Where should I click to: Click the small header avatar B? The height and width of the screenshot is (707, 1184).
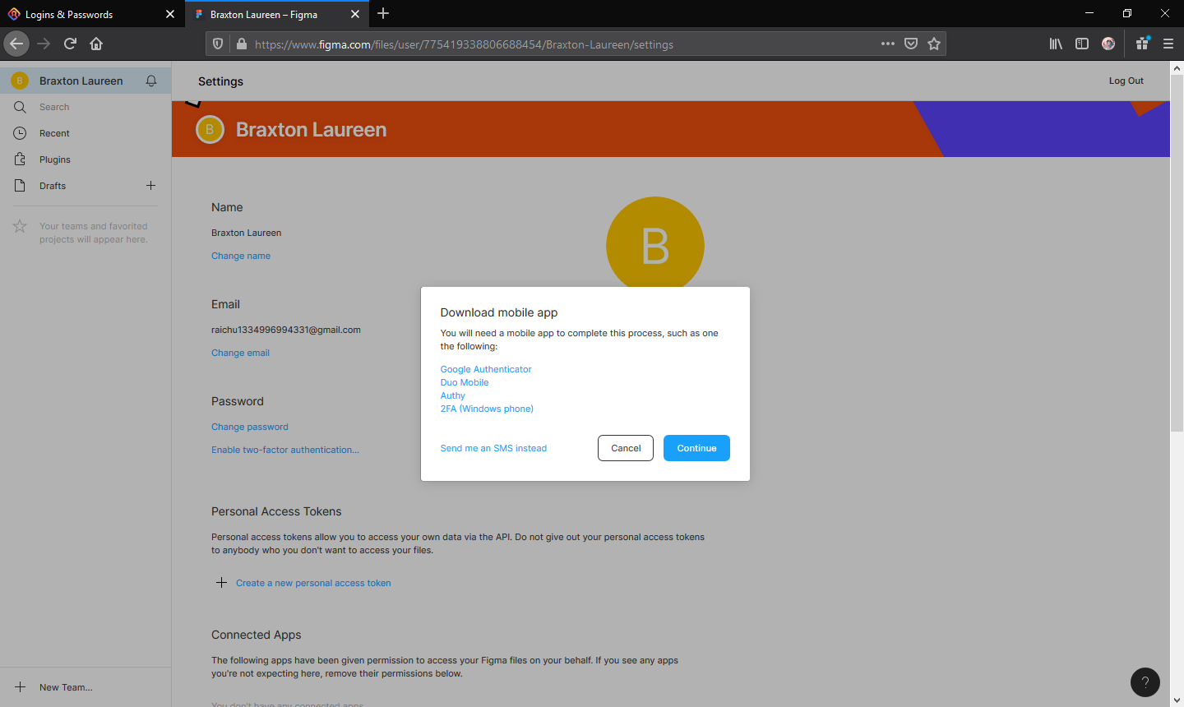coord(210,129)
